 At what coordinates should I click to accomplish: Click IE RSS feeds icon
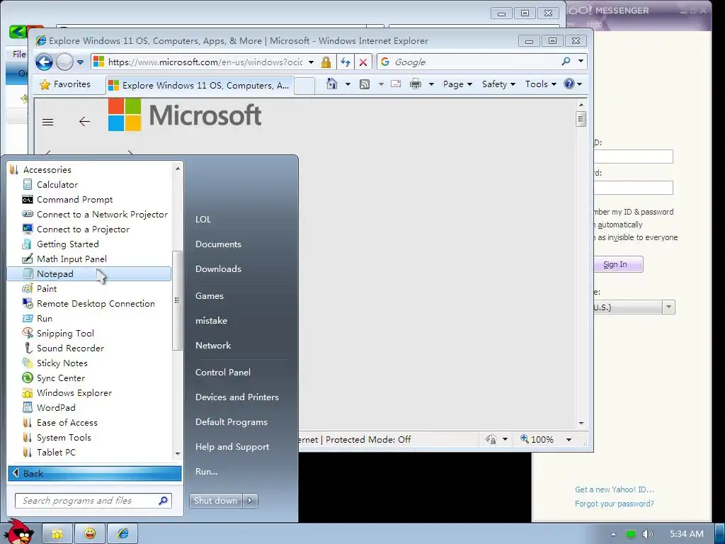[x=365, y=84]
